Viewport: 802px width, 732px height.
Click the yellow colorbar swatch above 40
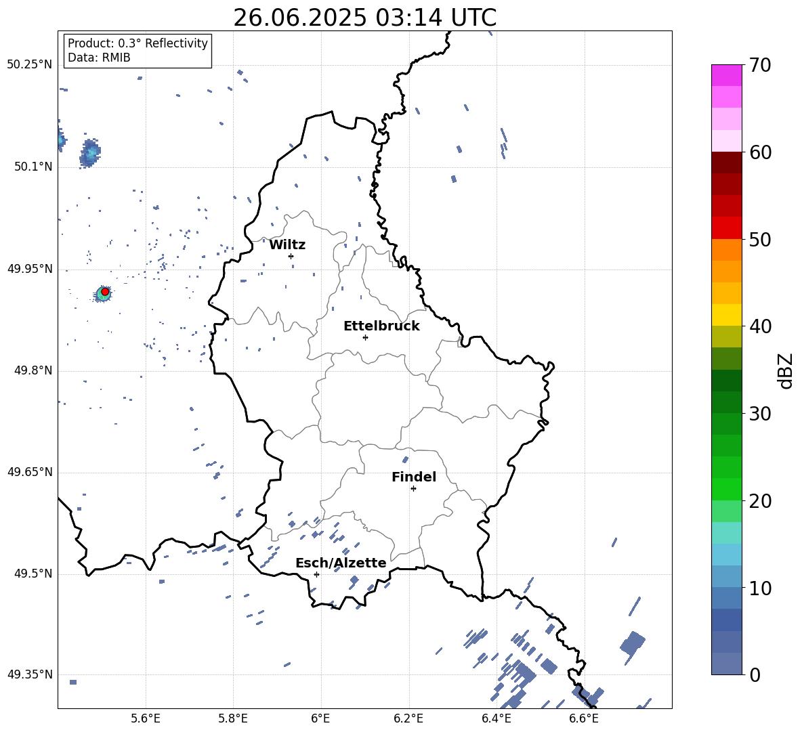[x=726, y=315]
